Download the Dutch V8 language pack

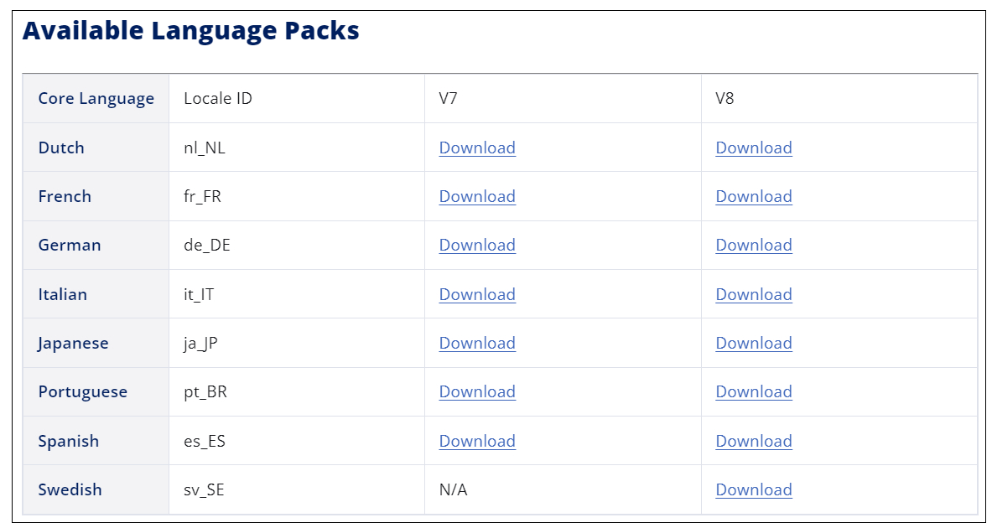[x=753, y=148]
